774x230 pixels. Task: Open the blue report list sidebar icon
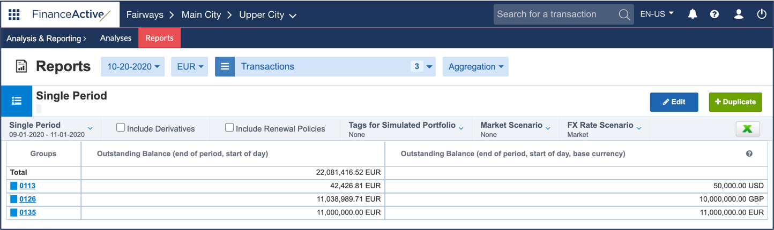(17, 101)
